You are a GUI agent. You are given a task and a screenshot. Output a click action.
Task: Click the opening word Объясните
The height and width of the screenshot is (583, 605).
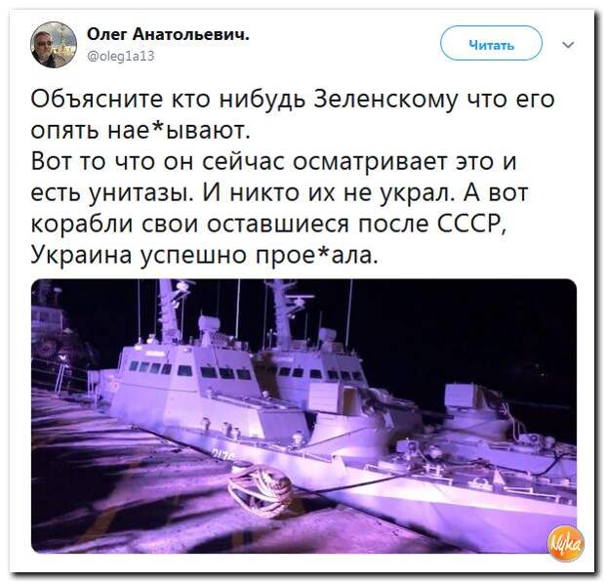click(97, 100)
